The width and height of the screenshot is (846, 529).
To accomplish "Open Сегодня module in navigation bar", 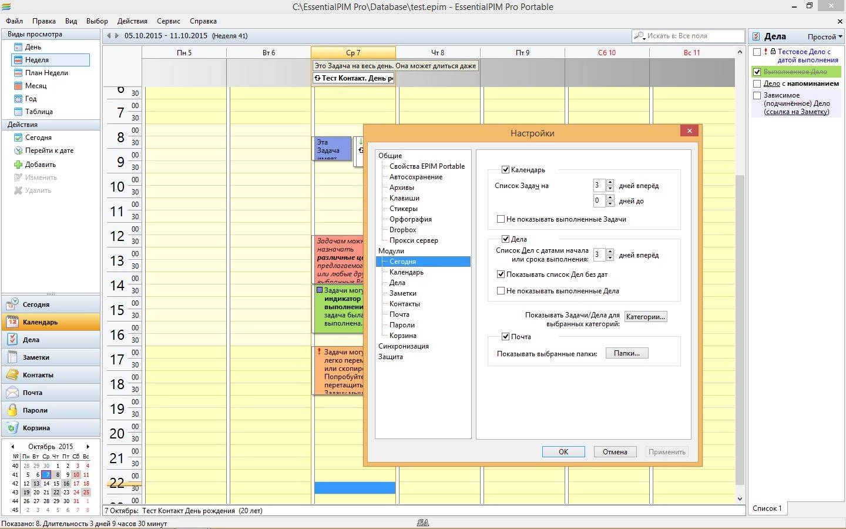I will pyautogui.click(x=51, y=304).
